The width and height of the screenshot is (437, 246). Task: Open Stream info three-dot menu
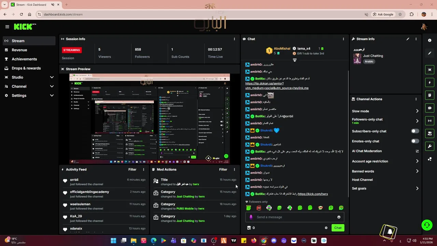pyautogui.click(x=416, y=39)
